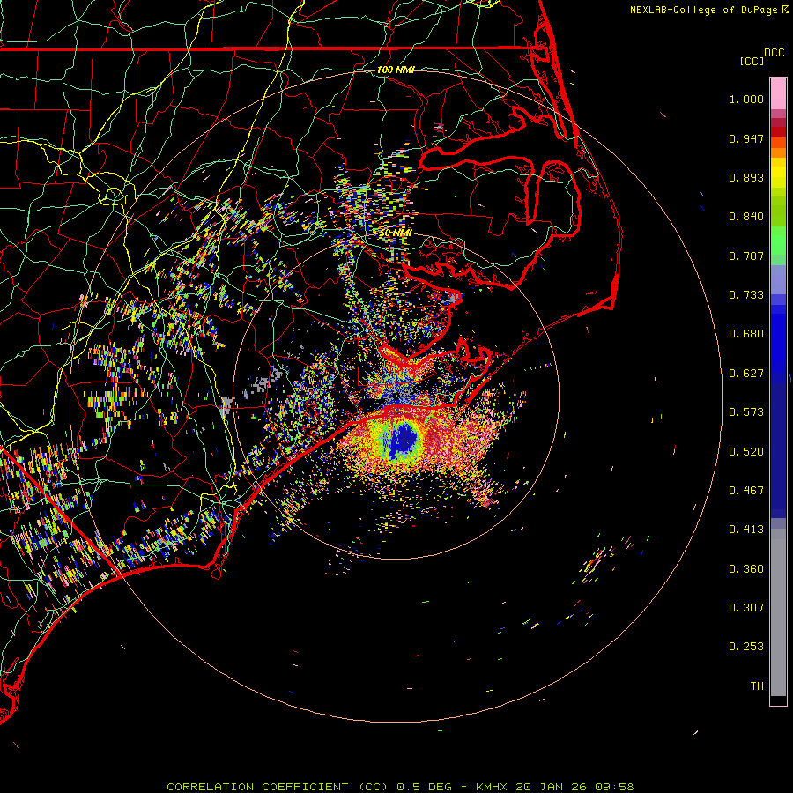Click the 50 NMI range ring label
Image resolution: width=793 pixels, height=793 pixels.
pyautogui.click(x=396, y=233)
